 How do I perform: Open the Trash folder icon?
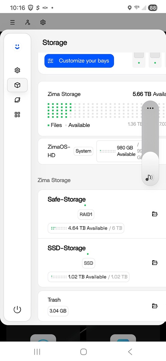(x=155, y=306)
